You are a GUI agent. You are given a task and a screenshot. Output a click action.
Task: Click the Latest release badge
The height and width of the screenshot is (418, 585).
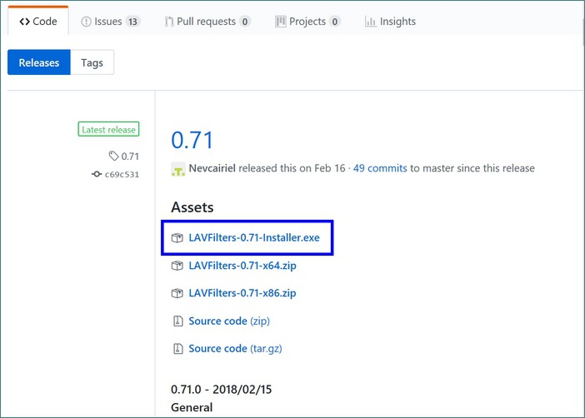pos(108,129)
